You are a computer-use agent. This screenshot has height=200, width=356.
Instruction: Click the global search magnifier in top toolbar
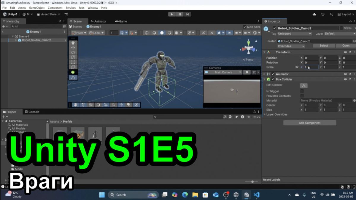[331, 14]
